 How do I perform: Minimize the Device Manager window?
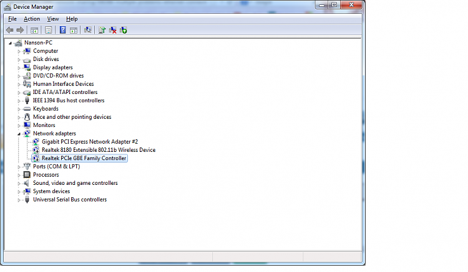[321, 5]
